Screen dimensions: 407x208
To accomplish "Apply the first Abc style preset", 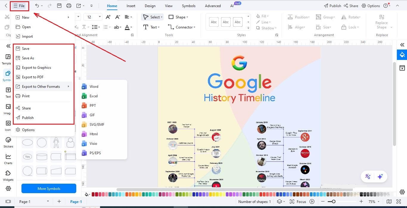I will [214, 22].
